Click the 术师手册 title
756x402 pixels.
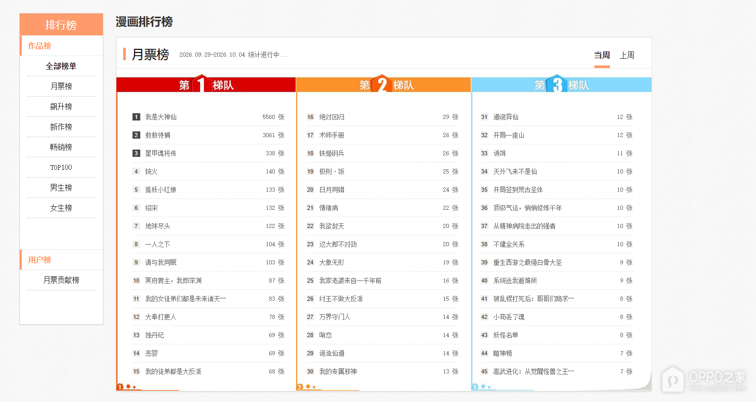pyautogui.click(x=332, y=135)
